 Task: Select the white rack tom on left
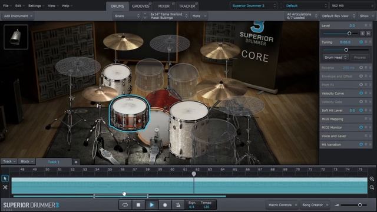coord(117,78)
